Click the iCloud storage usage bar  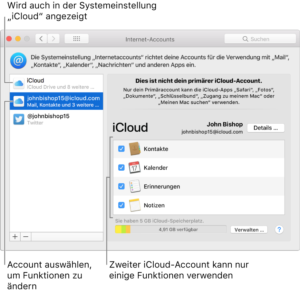coord(171,229)
